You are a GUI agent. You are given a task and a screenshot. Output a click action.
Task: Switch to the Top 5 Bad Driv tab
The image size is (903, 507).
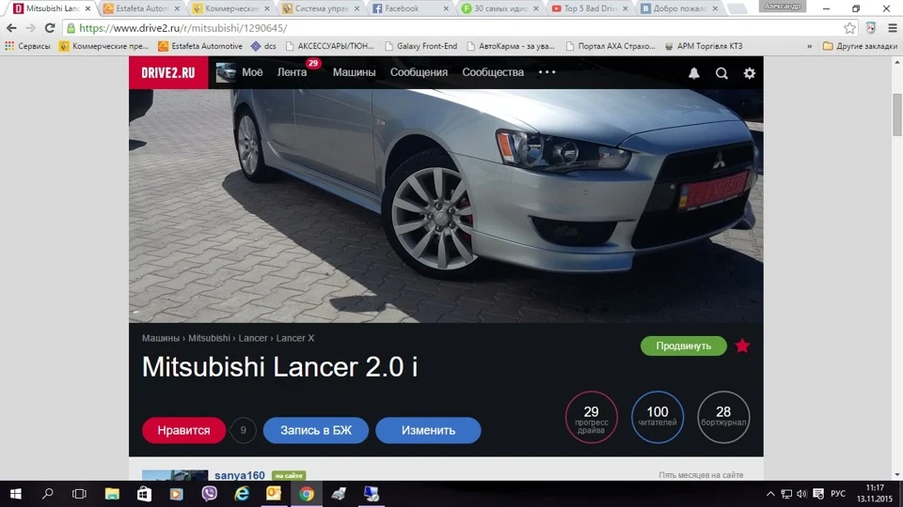point(591,8)
